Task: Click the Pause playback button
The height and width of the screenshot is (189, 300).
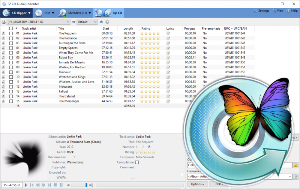Action: 61,185
